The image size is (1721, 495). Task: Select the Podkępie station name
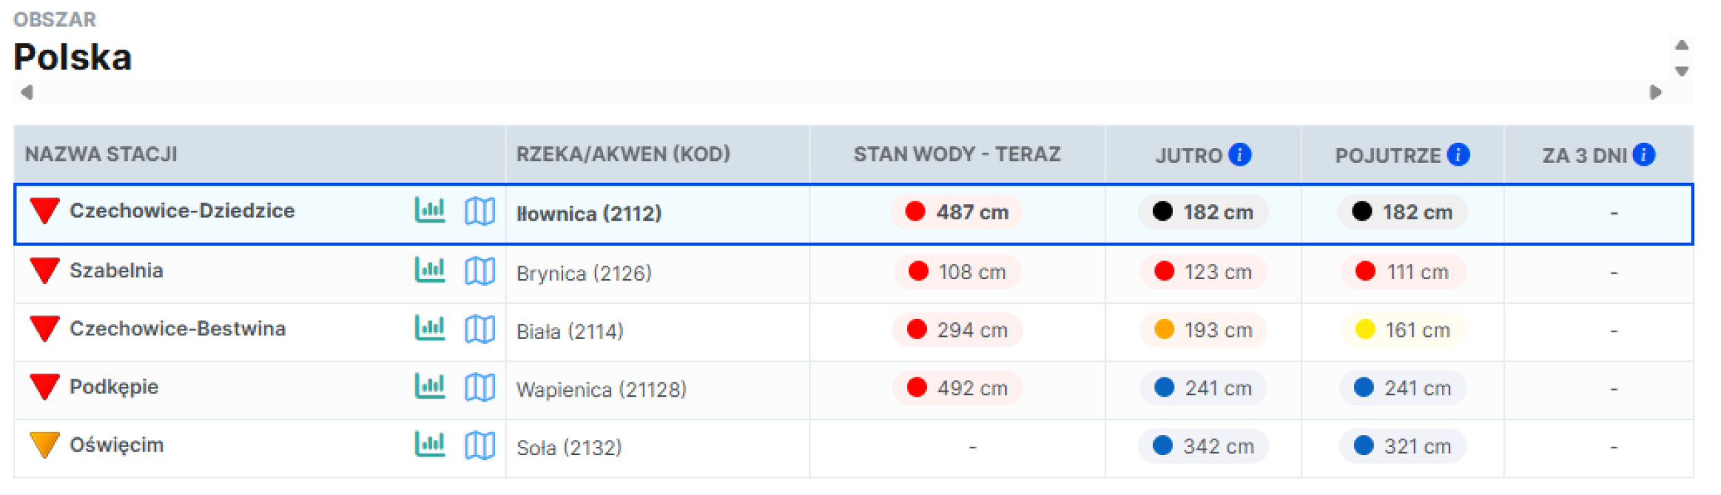coord(114,387)
